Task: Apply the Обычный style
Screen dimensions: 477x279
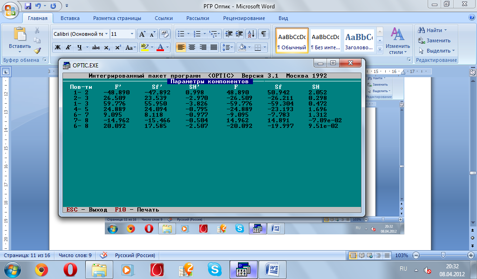Action: pyautogui.click(x=292, y=40)
